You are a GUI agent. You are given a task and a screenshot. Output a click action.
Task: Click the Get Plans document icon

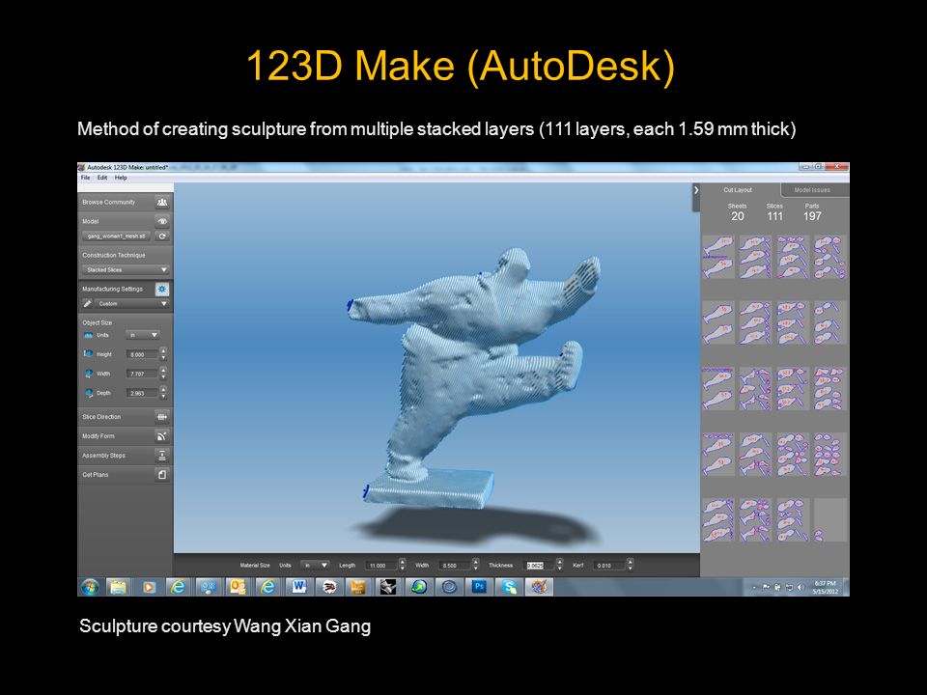click(x=162, y=475)
